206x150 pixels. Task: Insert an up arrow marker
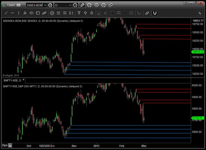[x=85, y=13]
